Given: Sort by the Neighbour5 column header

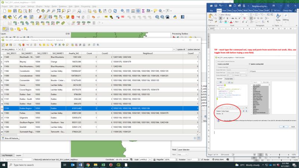Looking at the screenshot, I should [148, 53].
